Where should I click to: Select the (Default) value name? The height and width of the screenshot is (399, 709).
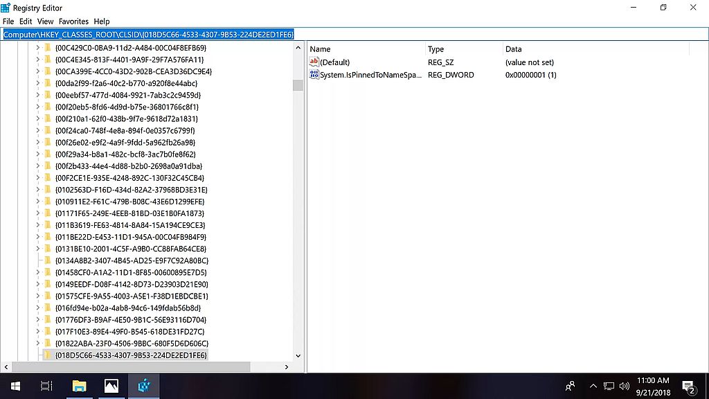(x=334, y=62)
